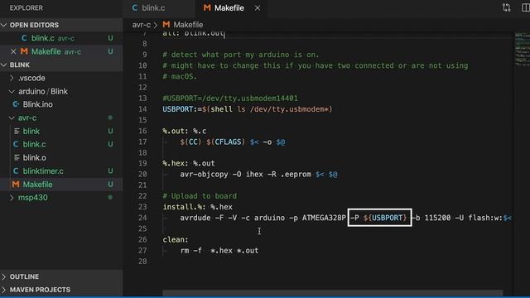Click the USBPORT:= variable on line 14
The height and width of the screenshot is (298, 530).
pyautogui.click(x=182, y=109)
